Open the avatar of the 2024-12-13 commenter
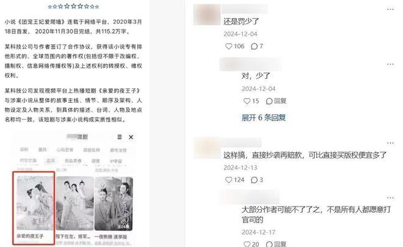Viewport: 403px width, 247px height. pyautogui.click(x=207, y=148)
